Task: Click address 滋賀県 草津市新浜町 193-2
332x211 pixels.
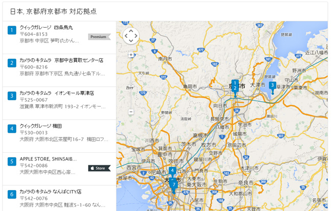Action: pyautogui.click(x=62, y=106)
